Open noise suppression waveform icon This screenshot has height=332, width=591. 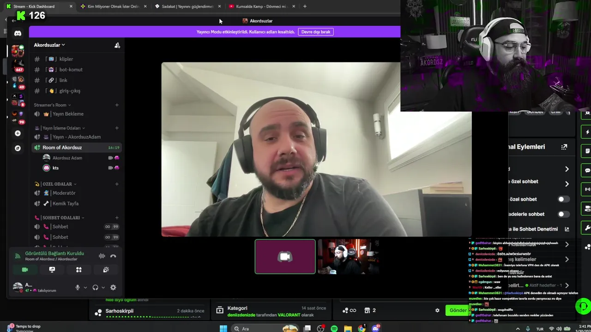pos(102,256)
